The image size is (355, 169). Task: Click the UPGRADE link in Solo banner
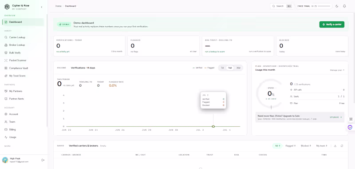[336, 117]
